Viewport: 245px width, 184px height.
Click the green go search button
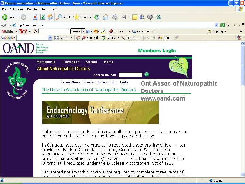click(x=146, y=74)
